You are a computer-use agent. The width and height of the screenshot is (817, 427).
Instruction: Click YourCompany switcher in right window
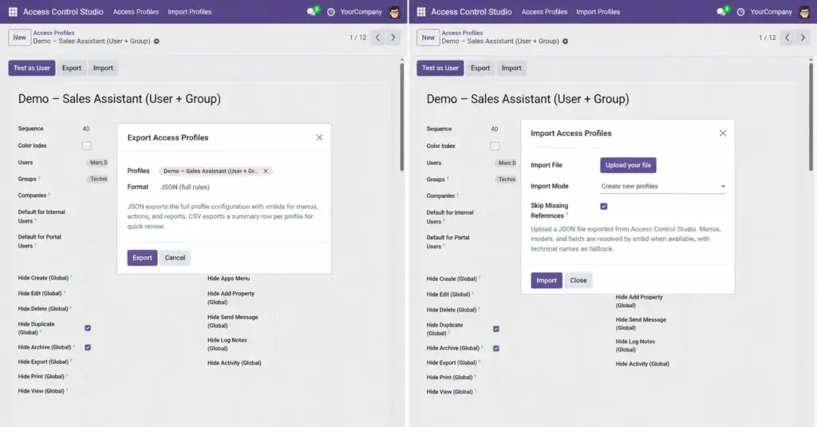772,11
